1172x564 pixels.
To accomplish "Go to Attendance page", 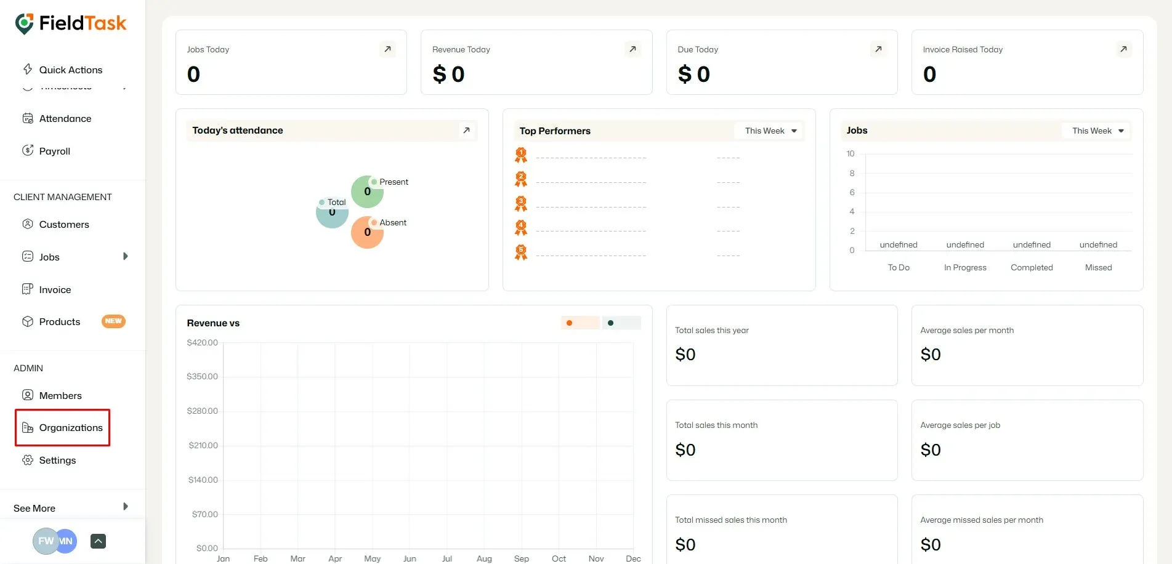I will (x=65, y=118).
